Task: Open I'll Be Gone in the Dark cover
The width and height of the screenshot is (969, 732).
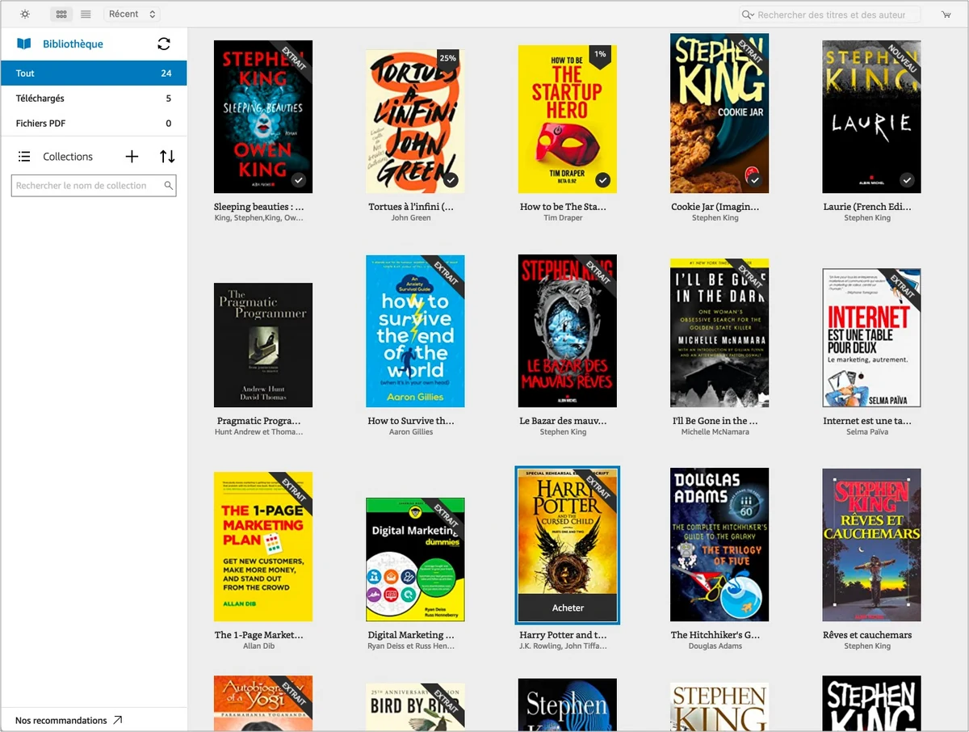Action: [x=719, y=333]
